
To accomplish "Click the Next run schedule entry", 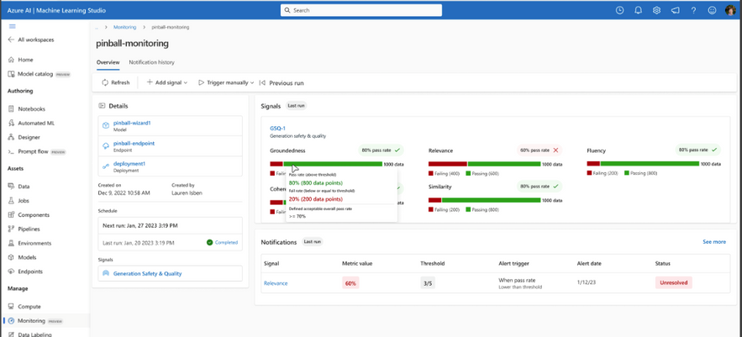I will click(170, 225).
